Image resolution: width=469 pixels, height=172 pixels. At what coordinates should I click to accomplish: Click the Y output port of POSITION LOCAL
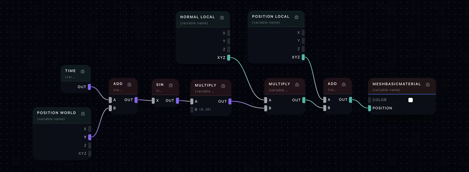(x=303, y=41)
